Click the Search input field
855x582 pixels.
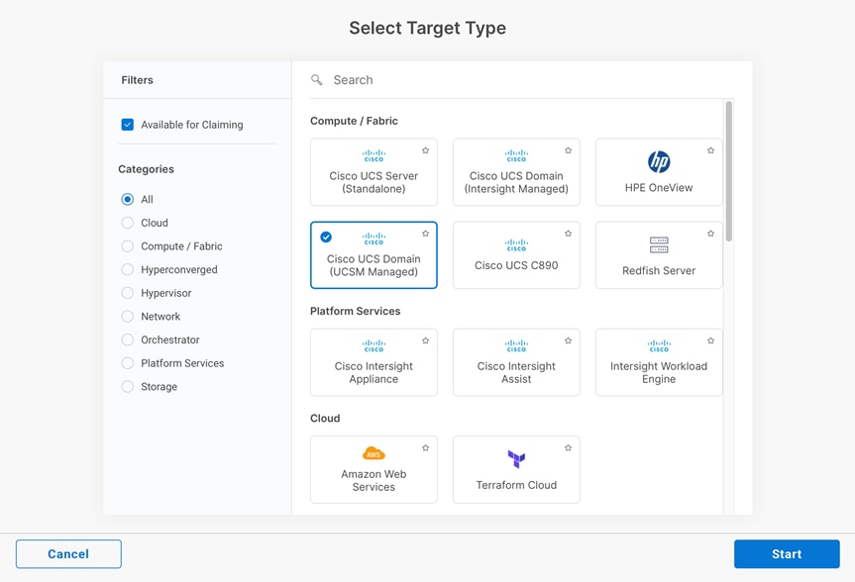coord(522,80)
